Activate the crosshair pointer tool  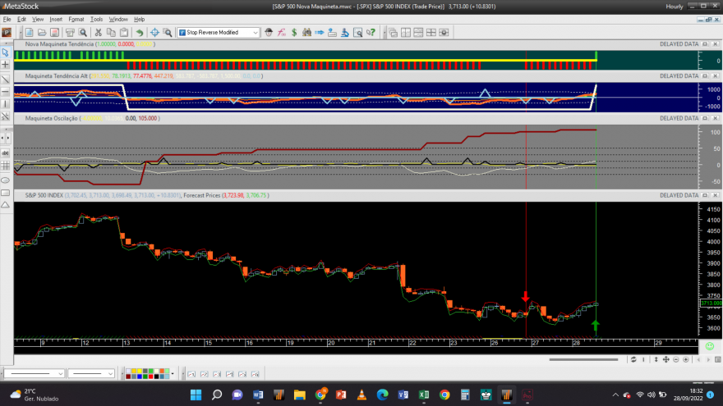[x=154, y=32]
